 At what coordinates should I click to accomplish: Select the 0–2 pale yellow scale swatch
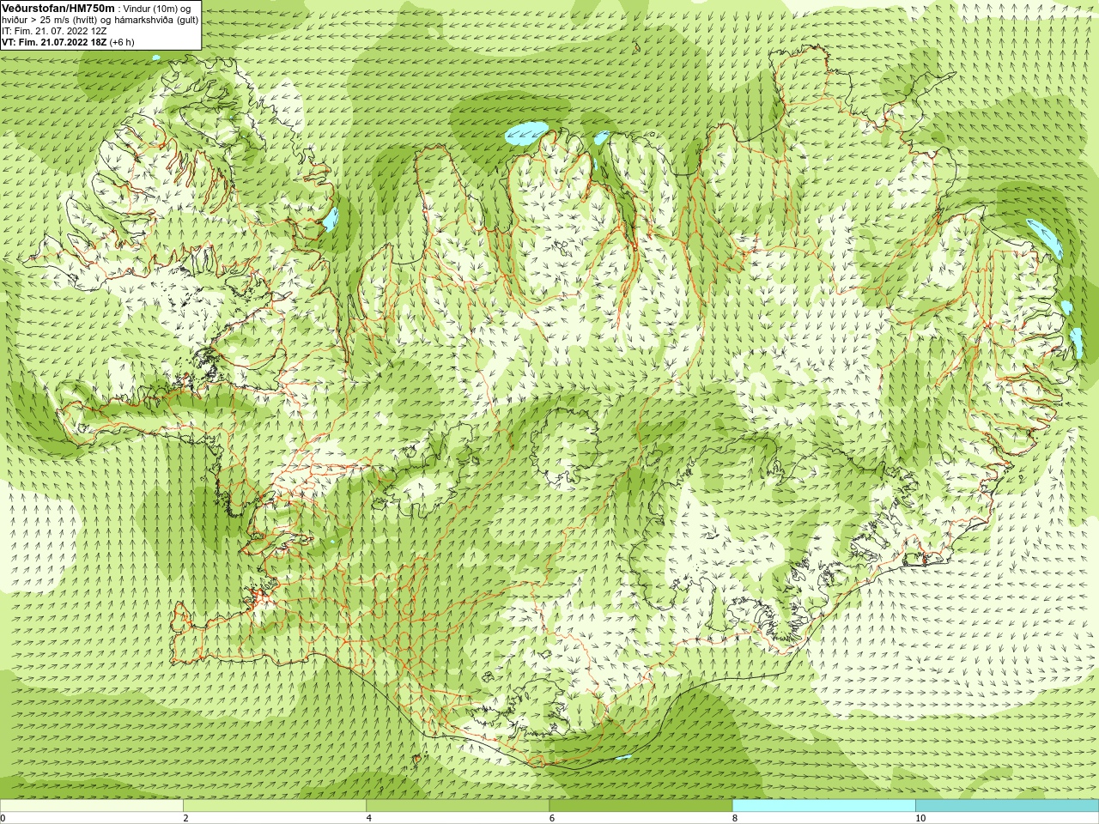[91, 806]
